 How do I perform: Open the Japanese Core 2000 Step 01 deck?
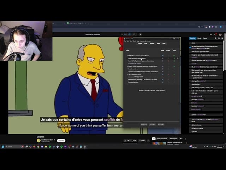[143, 72]
